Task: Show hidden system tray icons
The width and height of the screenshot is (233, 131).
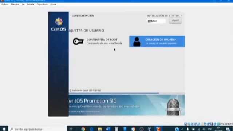Action: [x=182, y=129]
